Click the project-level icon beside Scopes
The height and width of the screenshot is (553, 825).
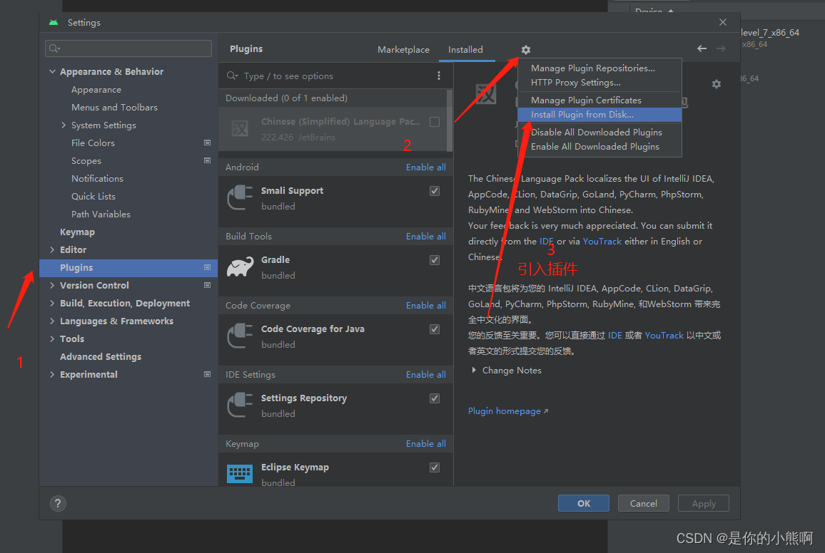coord(207,161)
